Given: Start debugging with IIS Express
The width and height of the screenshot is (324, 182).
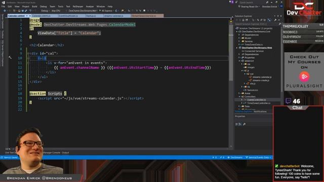Looking at the screenshot, I should [106, 11].
